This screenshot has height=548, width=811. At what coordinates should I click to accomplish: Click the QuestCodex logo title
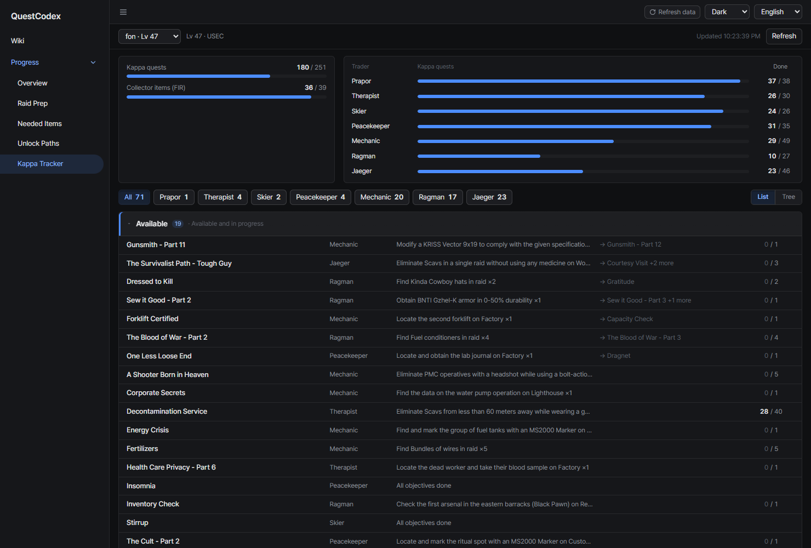[x=36, y=16]
